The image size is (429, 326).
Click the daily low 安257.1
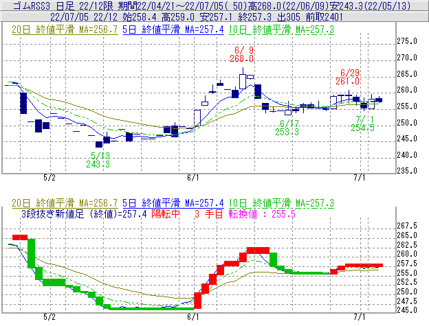(217, 17)
